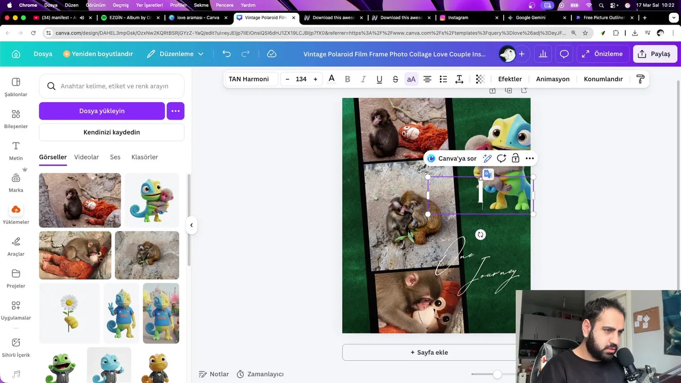Screen dimensions: 681x383
Task: Adjust the zoom slider
Action: [x=497, y=374]
